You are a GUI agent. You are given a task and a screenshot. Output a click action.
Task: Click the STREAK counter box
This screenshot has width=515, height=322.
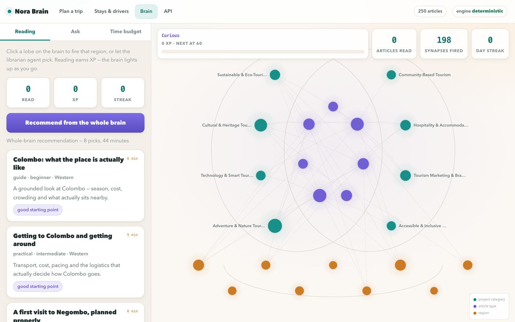pyautogui.click(x=122, y=93)
